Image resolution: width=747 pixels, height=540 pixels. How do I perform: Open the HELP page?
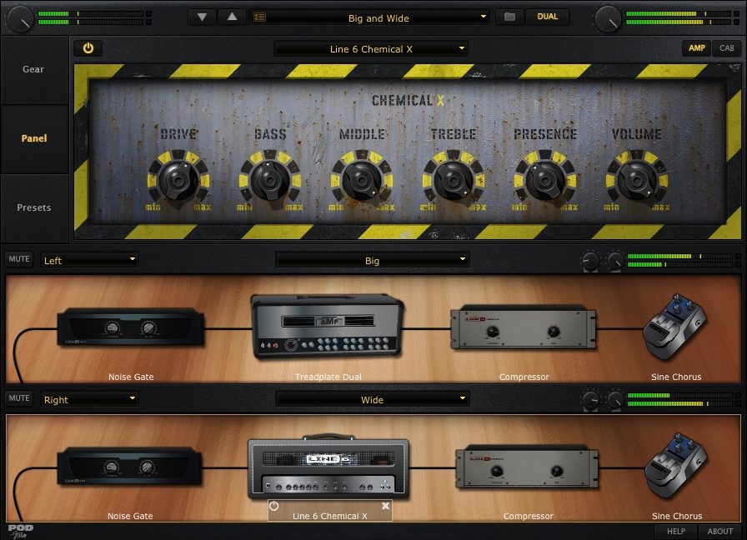(x=675, y=532)
